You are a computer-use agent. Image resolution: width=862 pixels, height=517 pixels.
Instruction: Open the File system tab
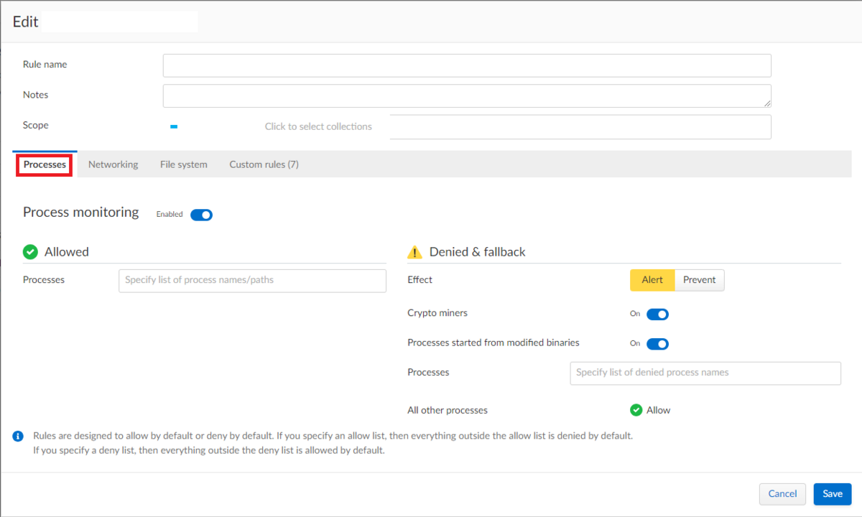(183, 164)
